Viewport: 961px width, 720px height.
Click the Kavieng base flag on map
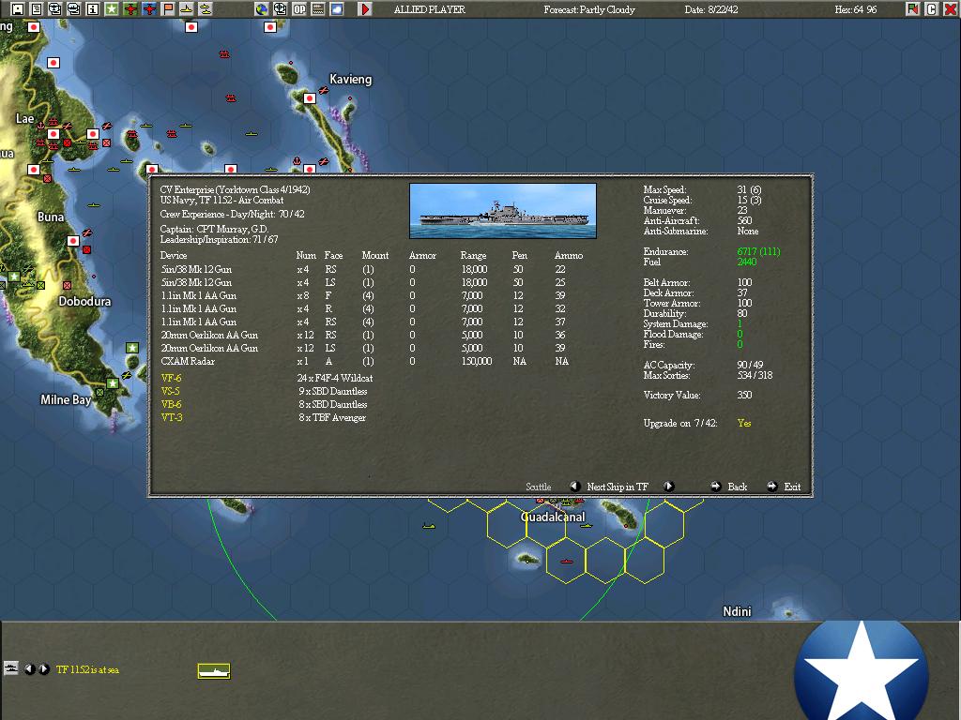310,98
